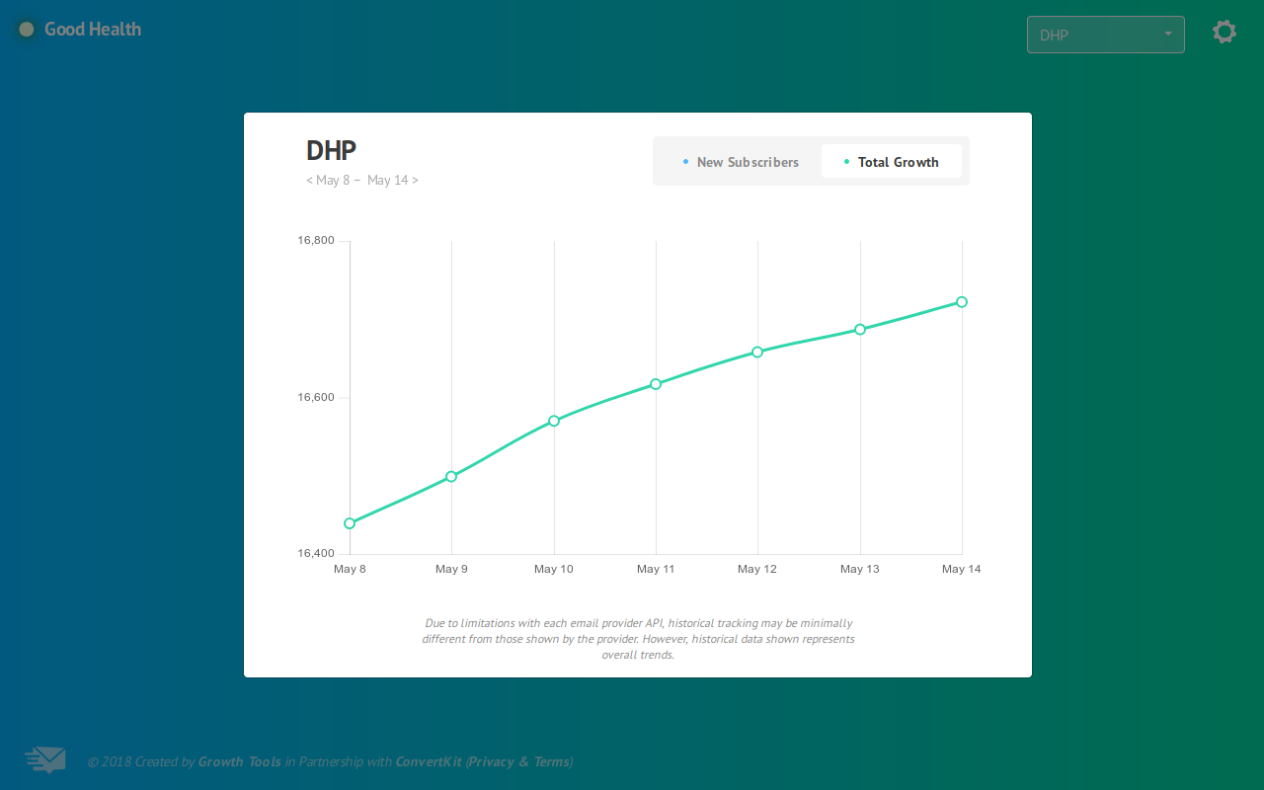Click the May 8 data point
This screenshot has width=1264, height=790.
[350, 523]
